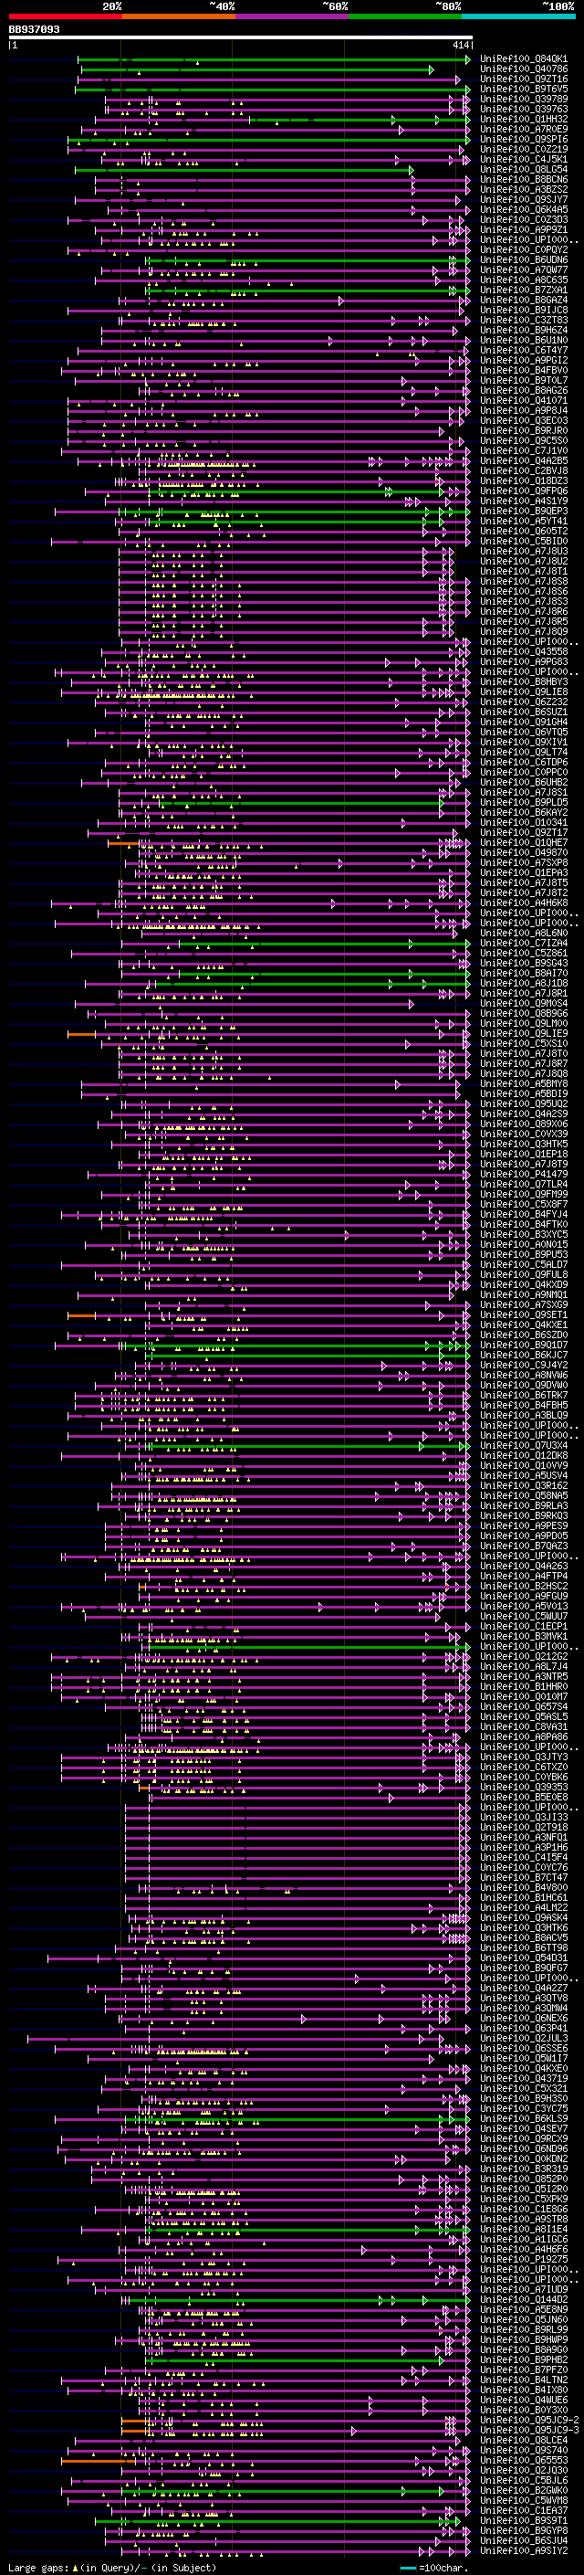The image size is (584, 2575).
Task: Select the UniRef100_Q39763 label
Action: pos(524,109)
